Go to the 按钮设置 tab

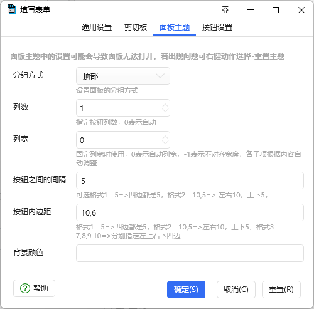tap(217, 28)
